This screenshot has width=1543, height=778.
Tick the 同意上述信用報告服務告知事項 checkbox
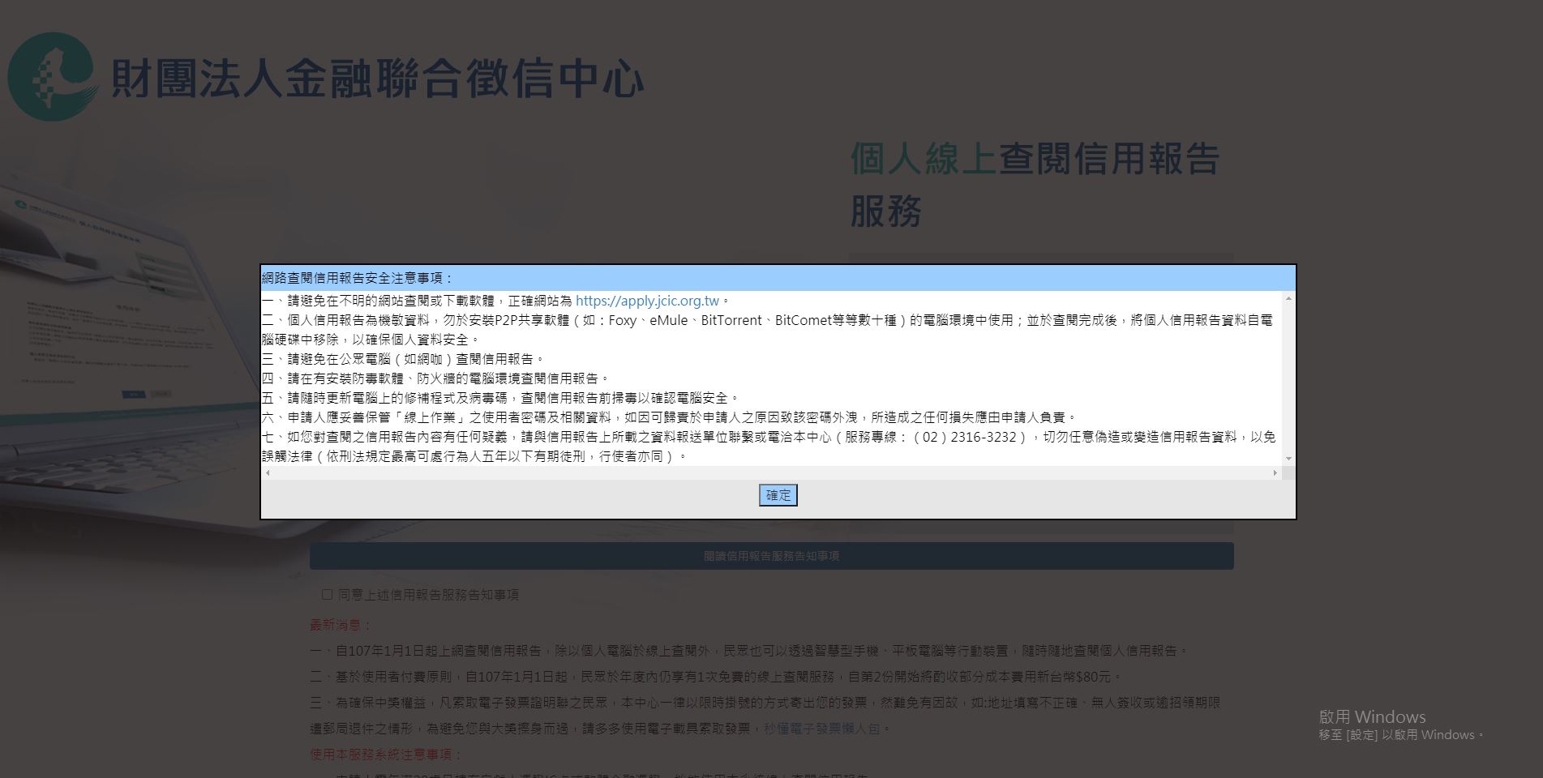pyautogui.click(x=328, y=595)
